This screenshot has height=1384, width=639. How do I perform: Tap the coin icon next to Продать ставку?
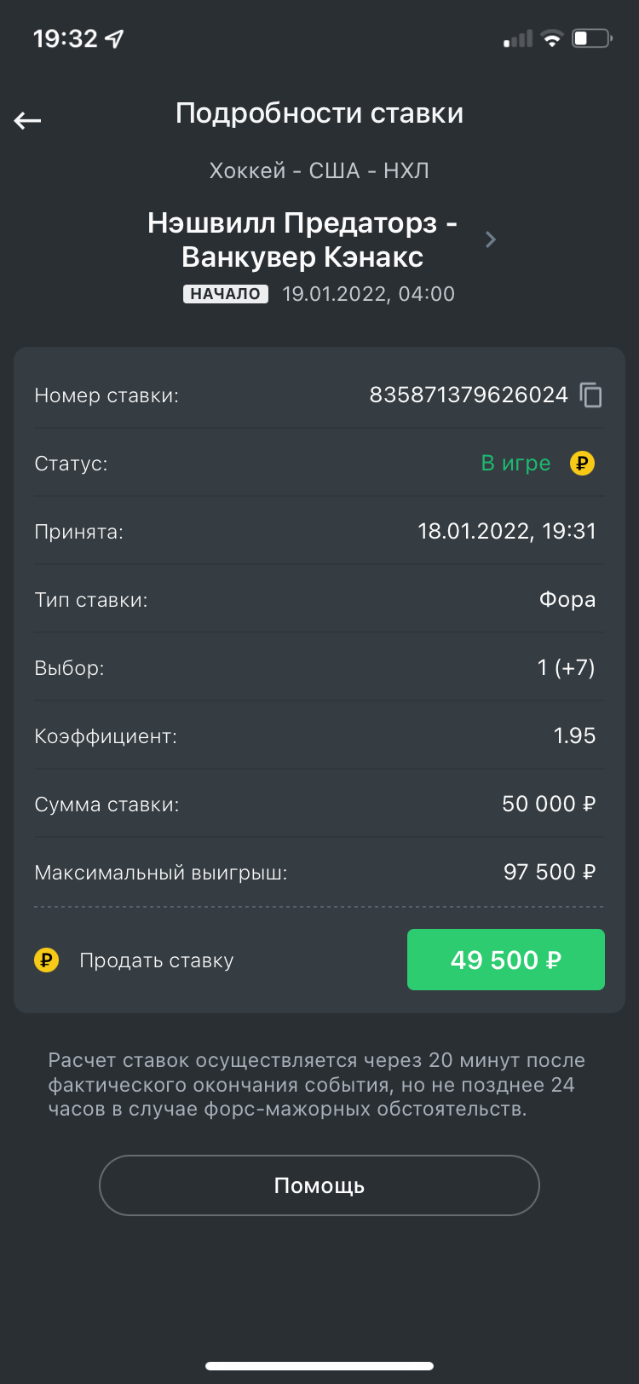(x=46, y=960)
